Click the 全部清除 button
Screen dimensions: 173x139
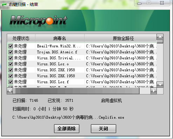[x=67, y=128]
